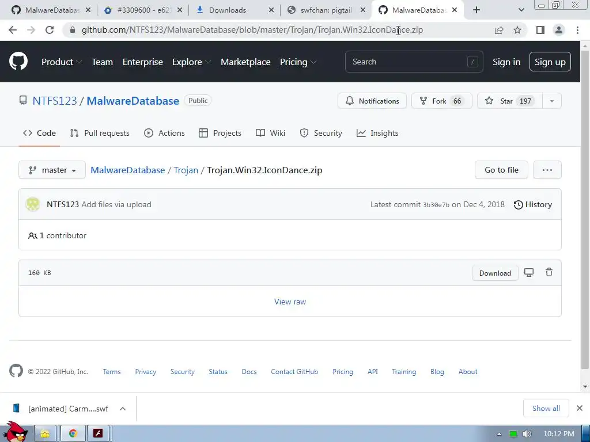Viewport: 590px width, 442px height.
Task: Open the Trojan folder breadcrumb
Action: 186,170
